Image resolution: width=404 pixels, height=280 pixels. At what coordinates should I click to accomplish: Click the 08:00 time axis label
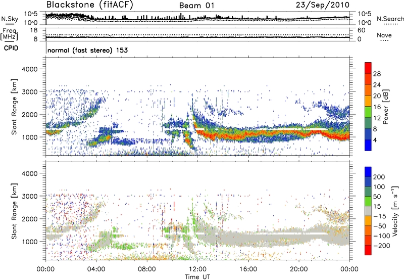coord(147,269)
